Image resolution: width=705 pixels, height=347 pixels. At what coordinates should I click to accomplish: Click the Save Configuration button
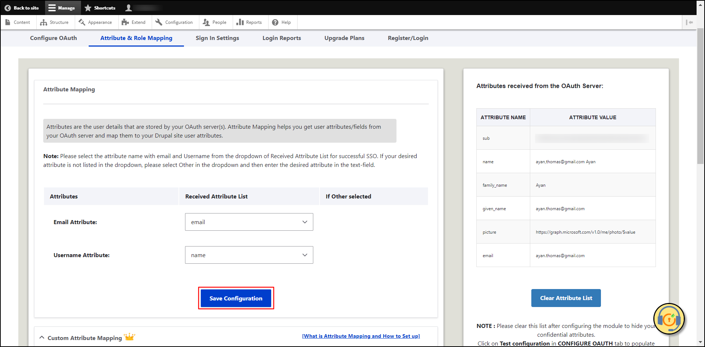(x=236, y=298)
